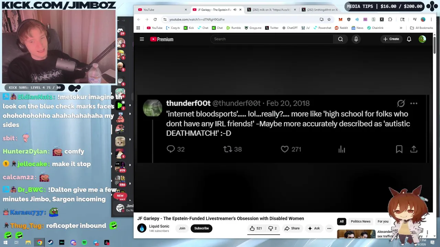Switch to the first YouTube browser tab
This screenshot has height=247, width=440.
click(x=162, y=10)
